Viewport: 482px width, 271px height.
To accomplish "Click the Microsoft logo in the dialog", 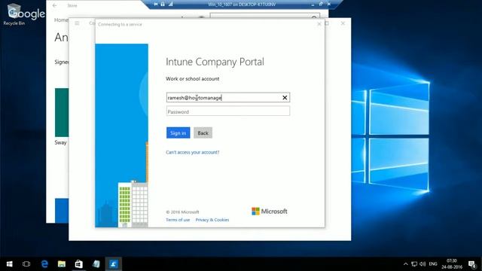I will (x=270, y=211).
